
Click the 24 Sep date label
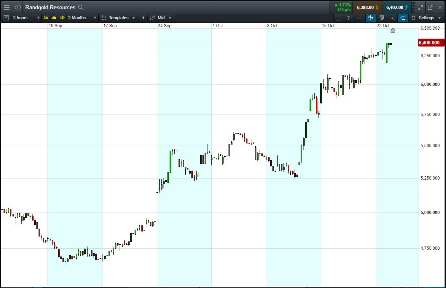point(165,26)
